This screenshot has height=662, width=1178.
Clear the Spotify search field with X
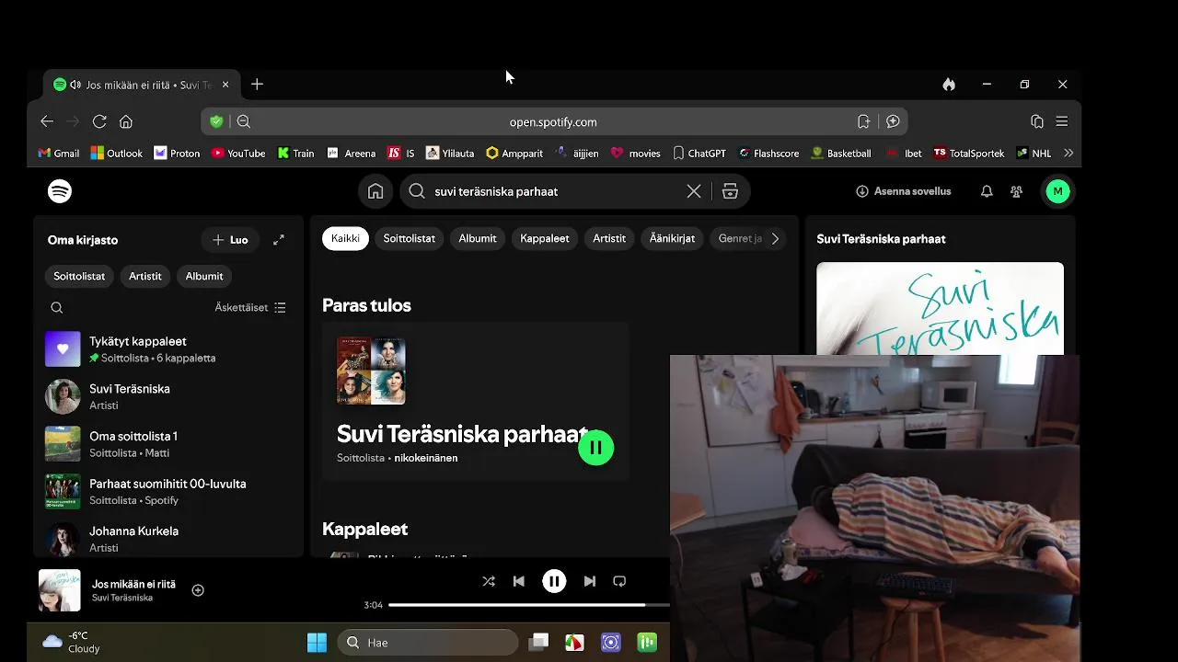(694, 191)
